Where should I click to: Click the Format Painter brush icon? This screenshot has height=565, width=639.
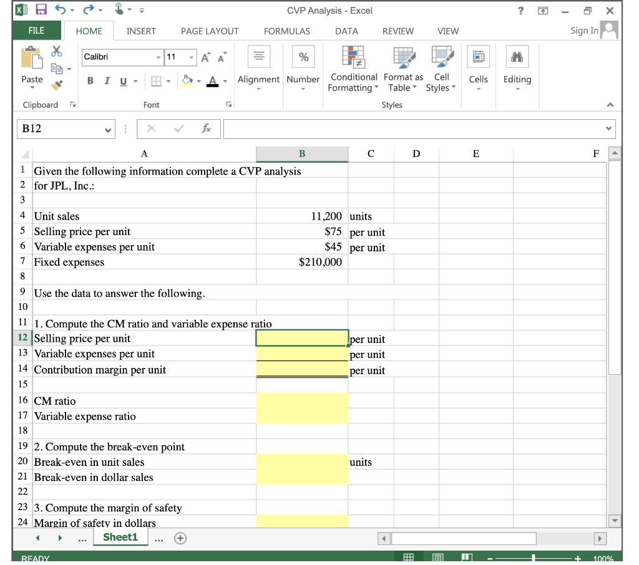pyautogui.click(x=57, y=85)
